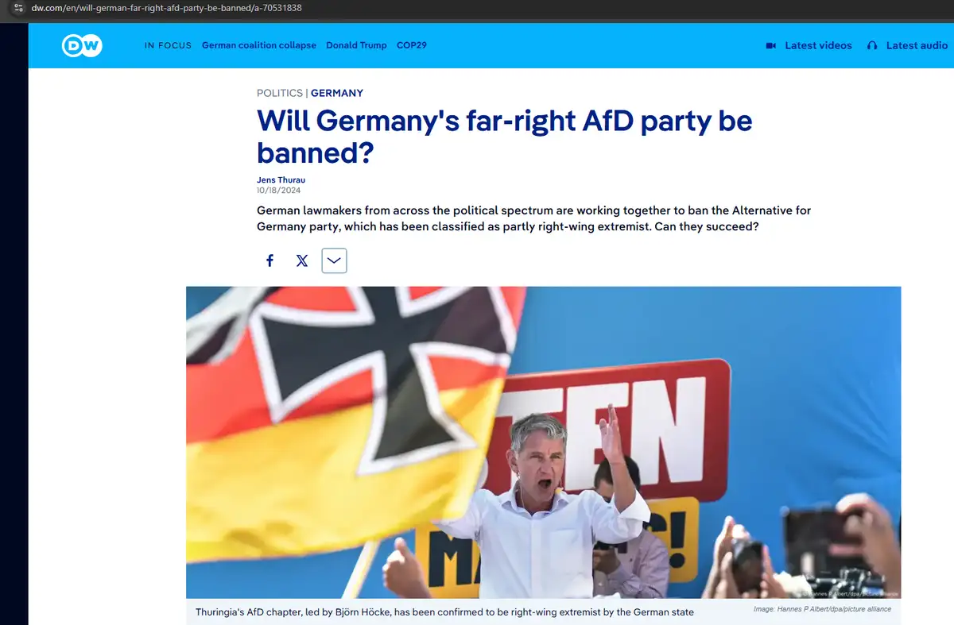Expand more sharing options chevron
The height and width of the screenshot is (625, 954).
[x=334, y=260]
